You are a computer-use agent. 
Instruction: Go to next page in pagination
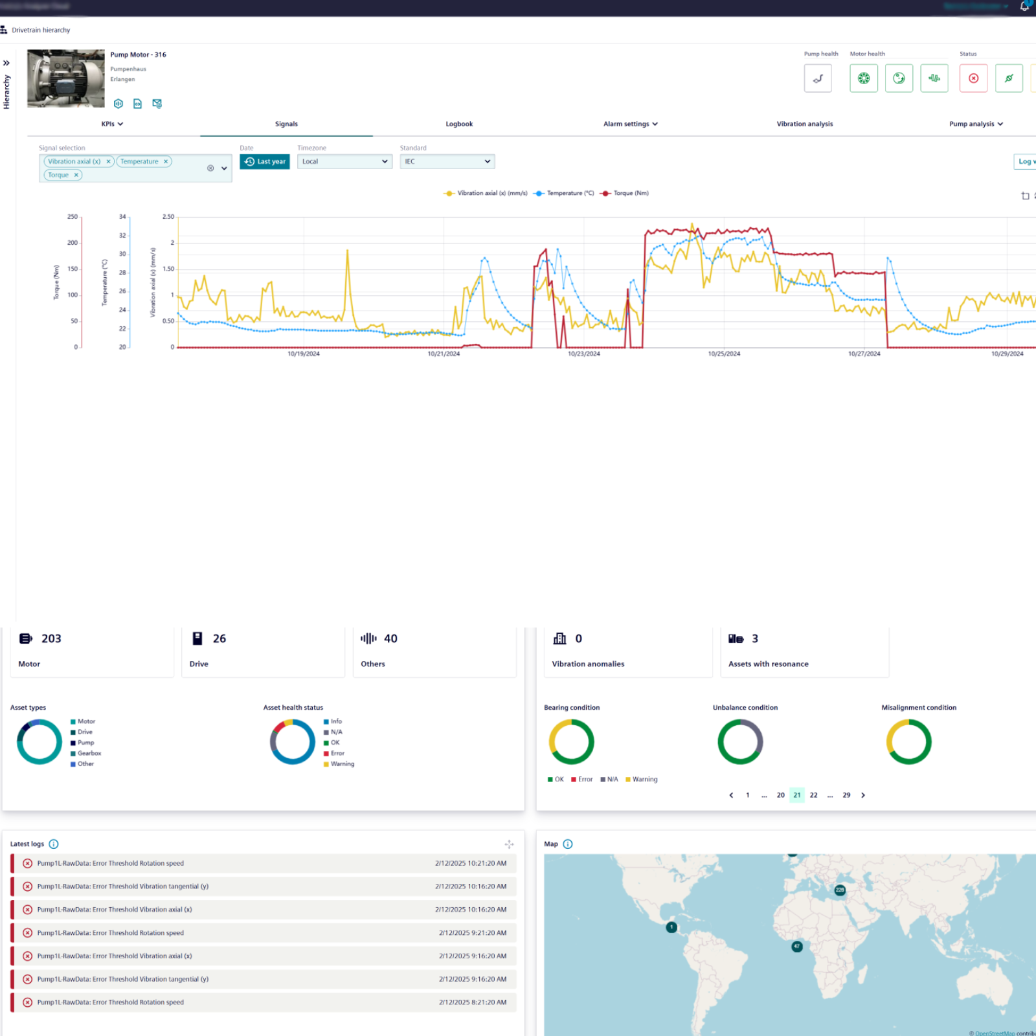(x=863, y=795)
